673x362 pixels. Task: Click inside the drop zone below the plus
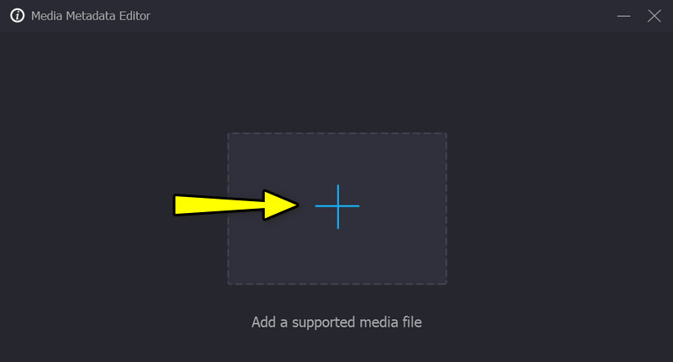pyautogui.click(x=337, y=257)
